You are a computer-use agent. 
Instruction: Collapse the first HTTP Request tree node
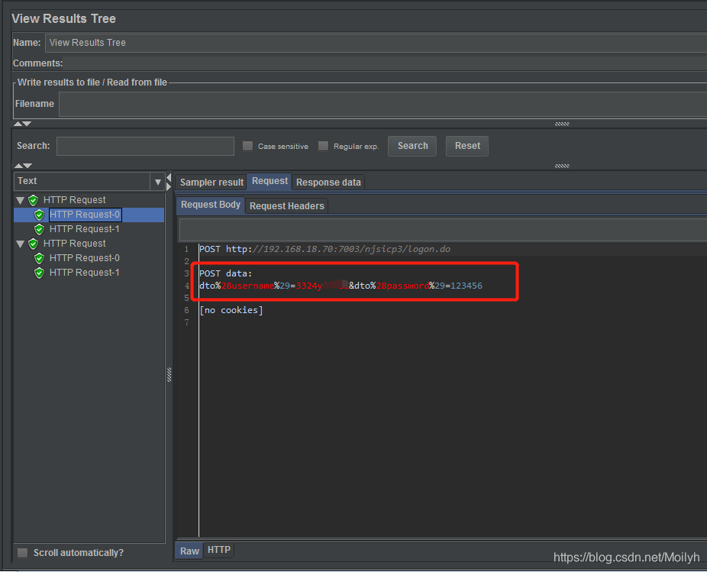tap(21, 200)
